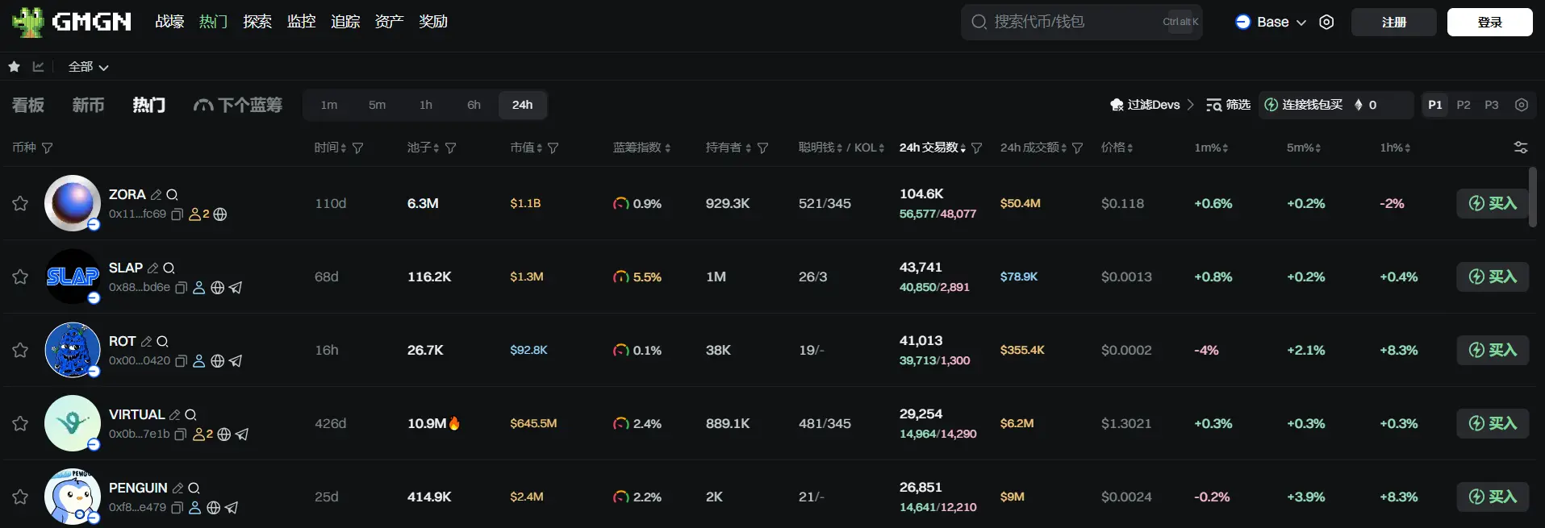Select the 6h timeframe
This screenshot has width=1545, height=528.
[x=474, y=105]
